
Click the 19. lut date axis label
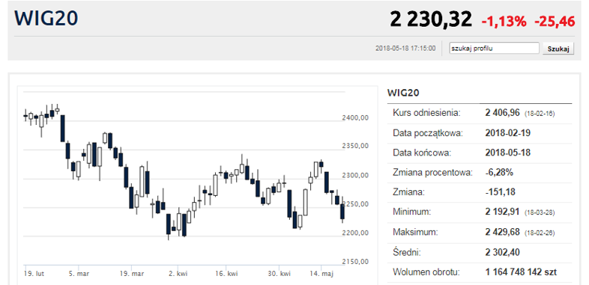[x=34, y=274]
